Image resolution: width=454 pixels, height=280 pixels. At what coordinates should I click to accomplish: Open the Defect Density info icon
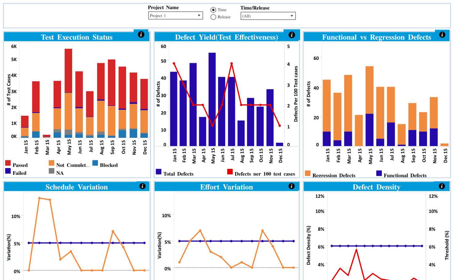coord(442,186)
